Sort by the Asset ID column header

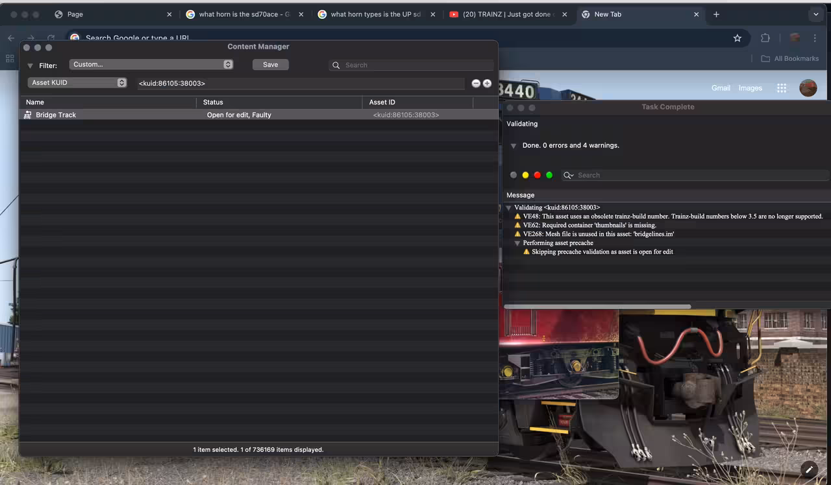click(418, 102)
